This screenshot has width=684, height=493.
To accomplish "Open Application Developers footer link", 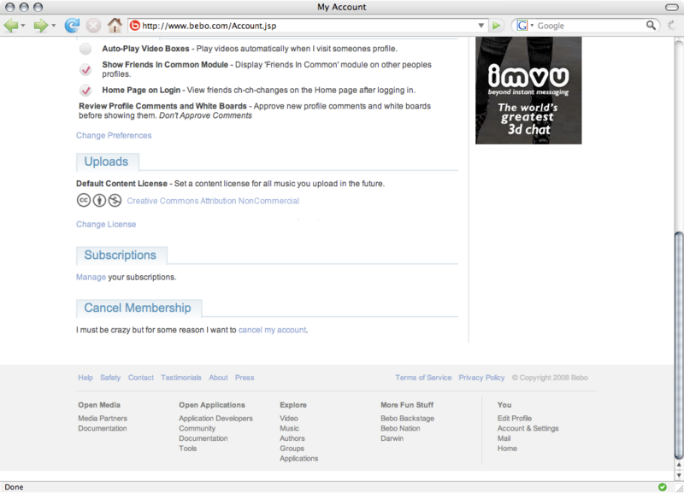I will (x=215, y=419).
